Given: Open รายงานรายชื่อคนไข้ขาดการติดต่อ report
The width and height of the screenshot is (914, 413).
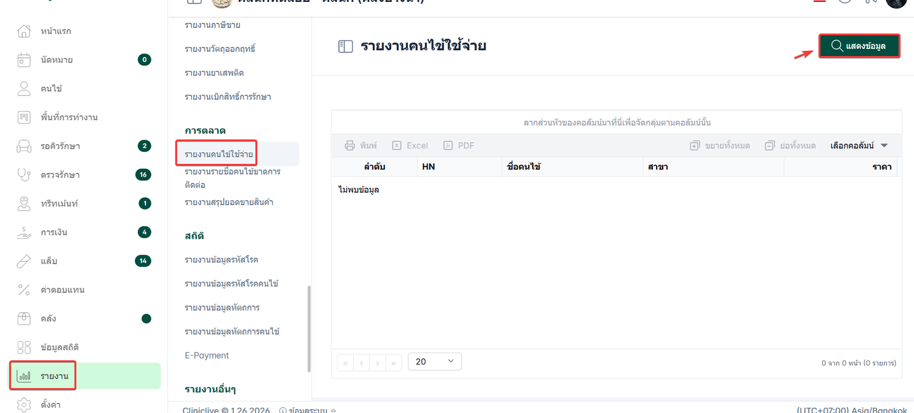Looking at the screenshot, I should click(232, 178).
